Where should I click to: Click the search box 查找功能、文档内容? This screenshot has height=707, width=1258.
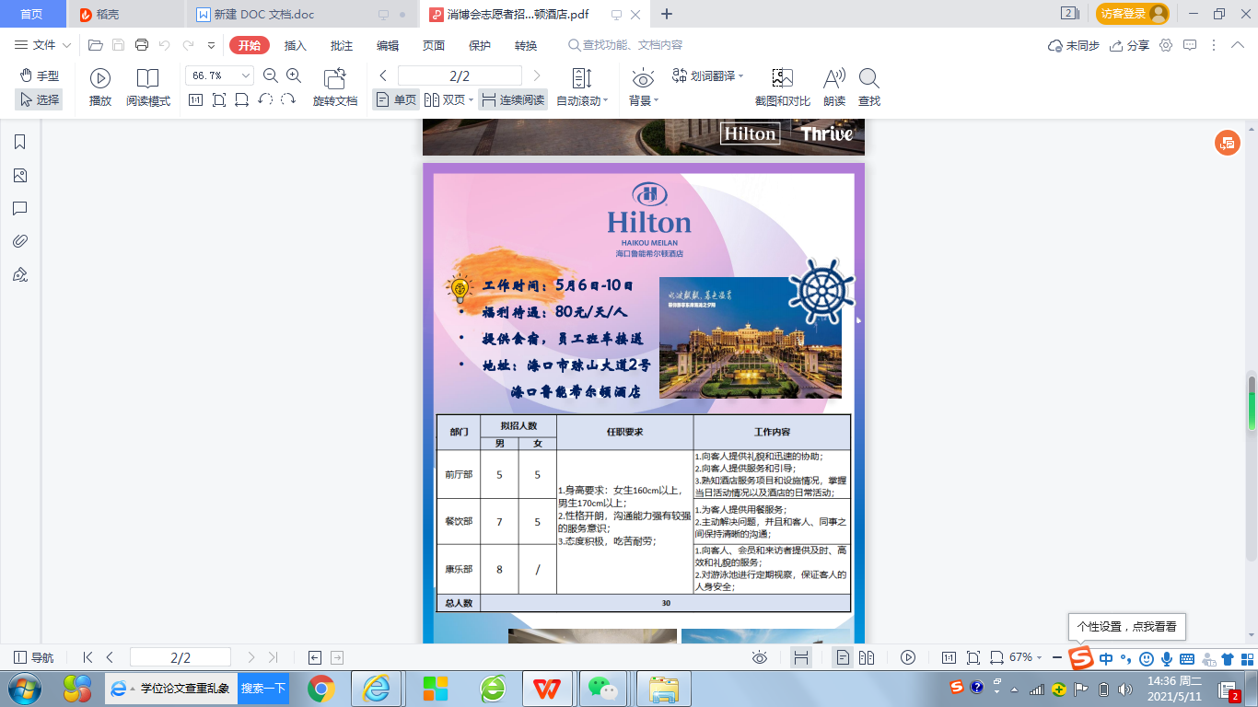point(625,45)
